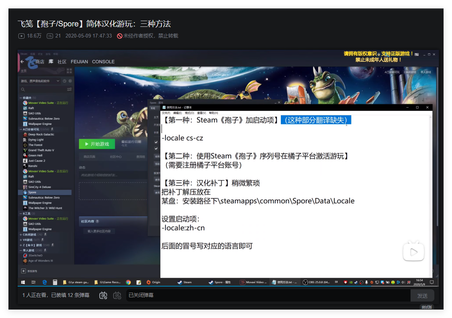Open the FEIJIAN profile tab
This screenshot has height=318, width=452.
click(x=79, y=62)
